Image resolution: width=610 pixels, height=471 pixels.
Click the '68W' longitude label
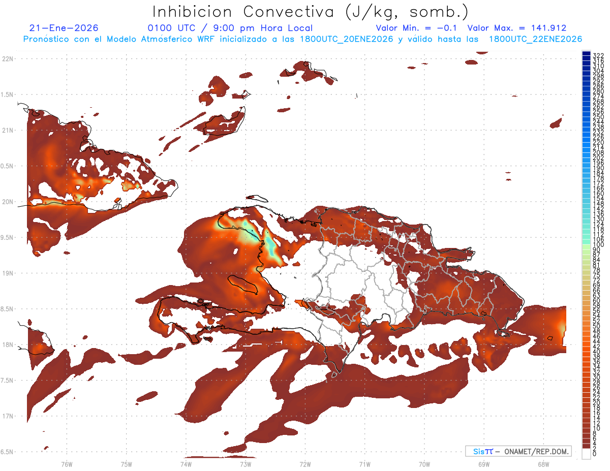point(543,464)
